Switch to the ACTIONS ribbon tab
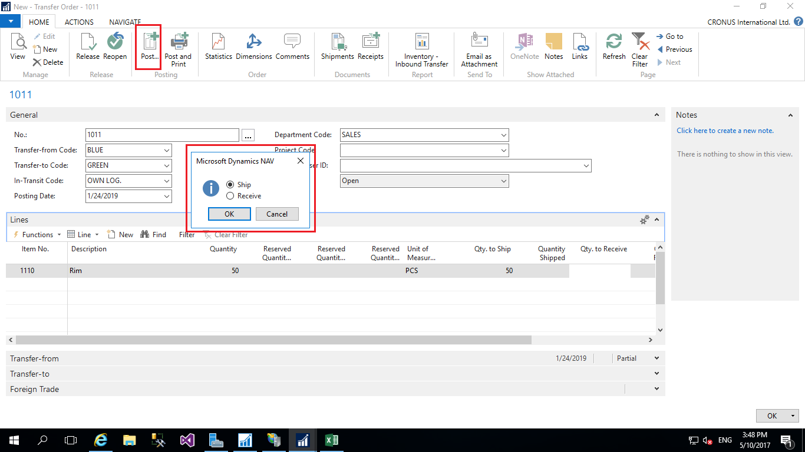 point(79,22)
